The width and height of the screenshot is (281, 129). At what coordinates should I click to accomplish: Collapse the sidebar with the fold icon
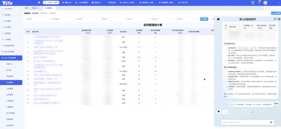tap(39, 2)
